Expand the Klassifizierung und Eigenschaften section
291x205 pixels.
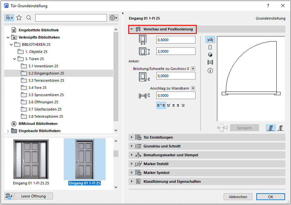coord(172,181)
